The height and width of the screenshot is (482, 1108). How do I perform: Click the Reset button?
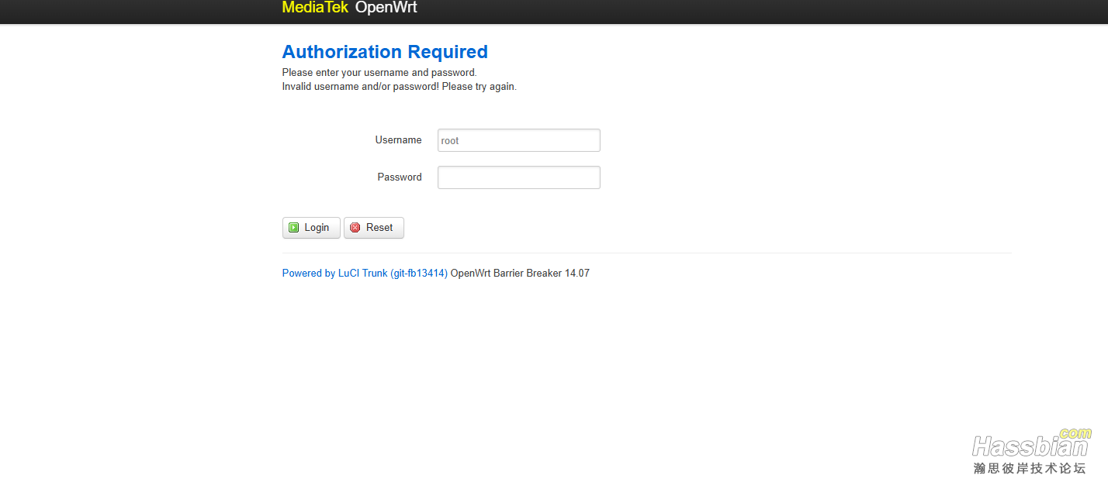373,228
